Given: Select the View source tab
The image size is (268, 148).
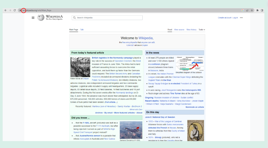Looking at the screenshot, I should (x=179, y=30).
